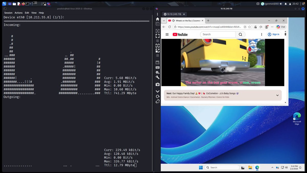Switch to the terminal task button in panel
Image resolution: width=307 pixels, height=173 pixels.
44,4
